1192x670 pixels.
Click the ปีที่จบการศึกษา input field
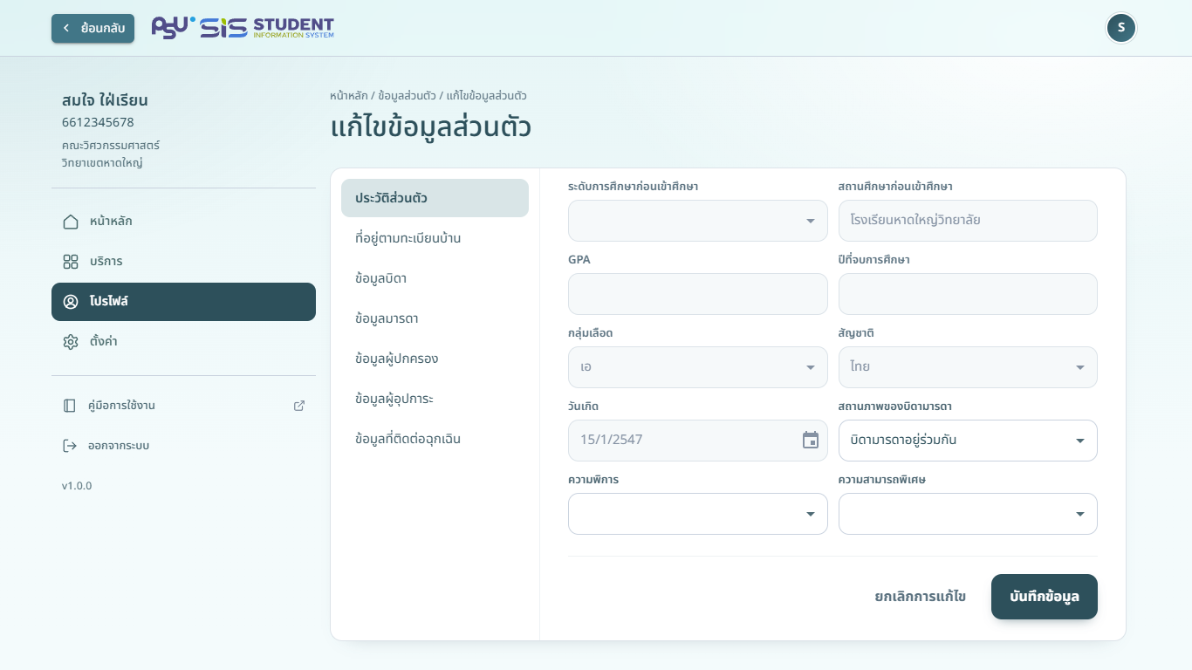point(968,294)
